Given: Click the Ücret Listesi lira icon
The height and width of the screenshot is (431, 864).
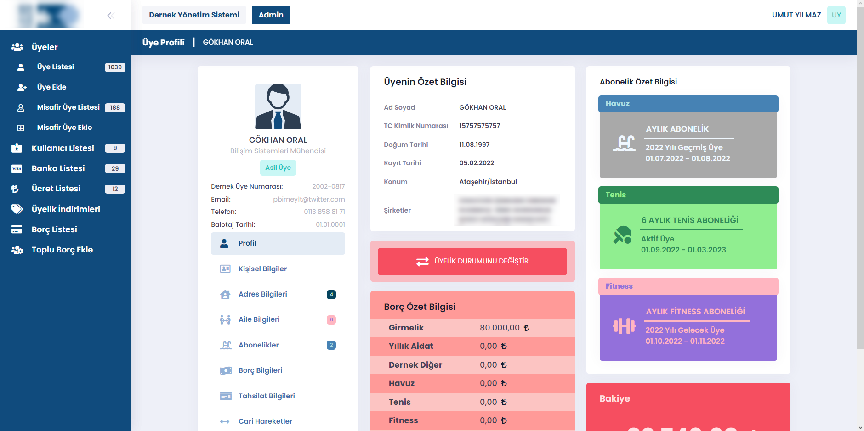Looking at the screenshot, I should (15, 189).
